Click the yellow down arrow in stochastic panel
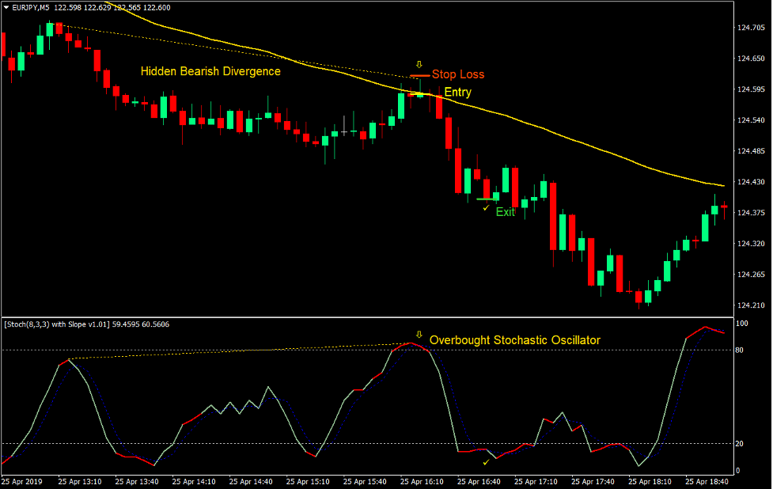773x489 pixels. [x=419, y=335]
